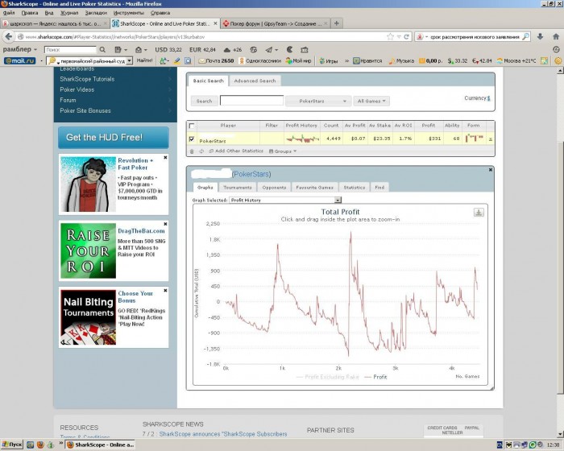Open Мой мир from the toolbar
The image size is (564, 451).
[299, 60]
